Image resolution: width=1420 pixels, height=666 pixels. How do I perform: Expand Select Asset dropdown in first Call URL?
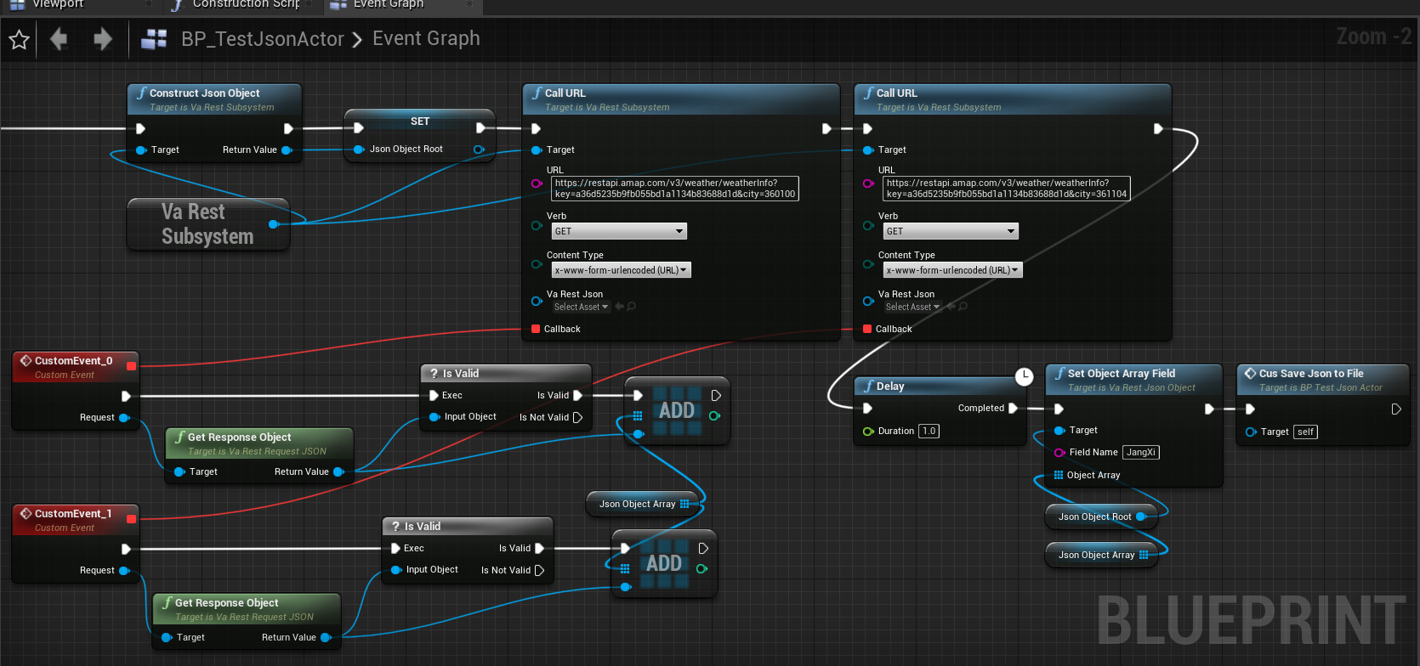pos(581,307)
